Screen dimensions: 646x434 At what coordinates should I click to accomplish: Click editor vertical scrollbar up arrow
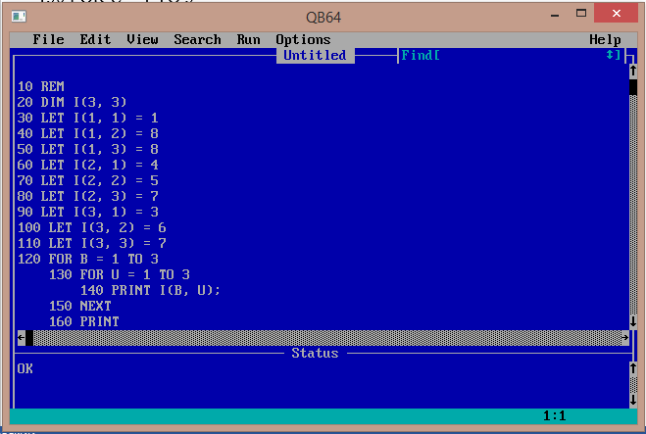[633, 71]
